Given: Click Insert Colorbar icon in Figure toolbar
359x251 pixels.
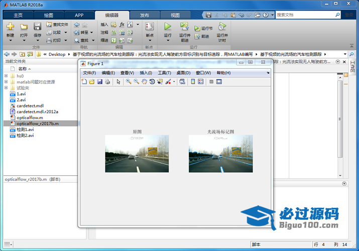Looking at the screenshot, I should [x=193, y=82].
